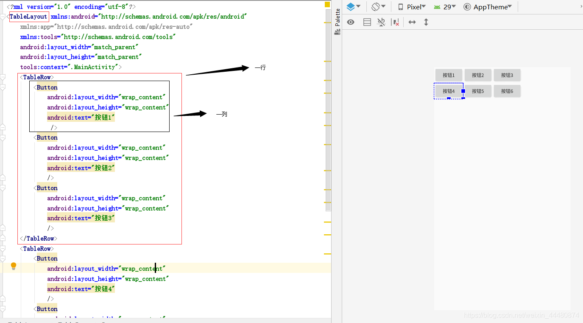
Task: Collapse the TableLayout root tag fold marker
Action: click(x=3, y=17)
